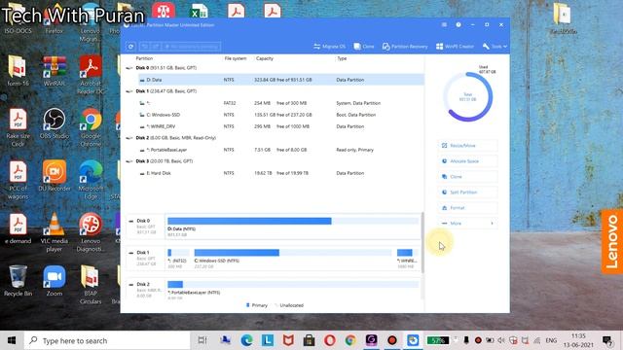This screenshot has height=350, width=623.
Task: Collapse Disk 3 in the partition list
Action: click(x=128, y=161)
